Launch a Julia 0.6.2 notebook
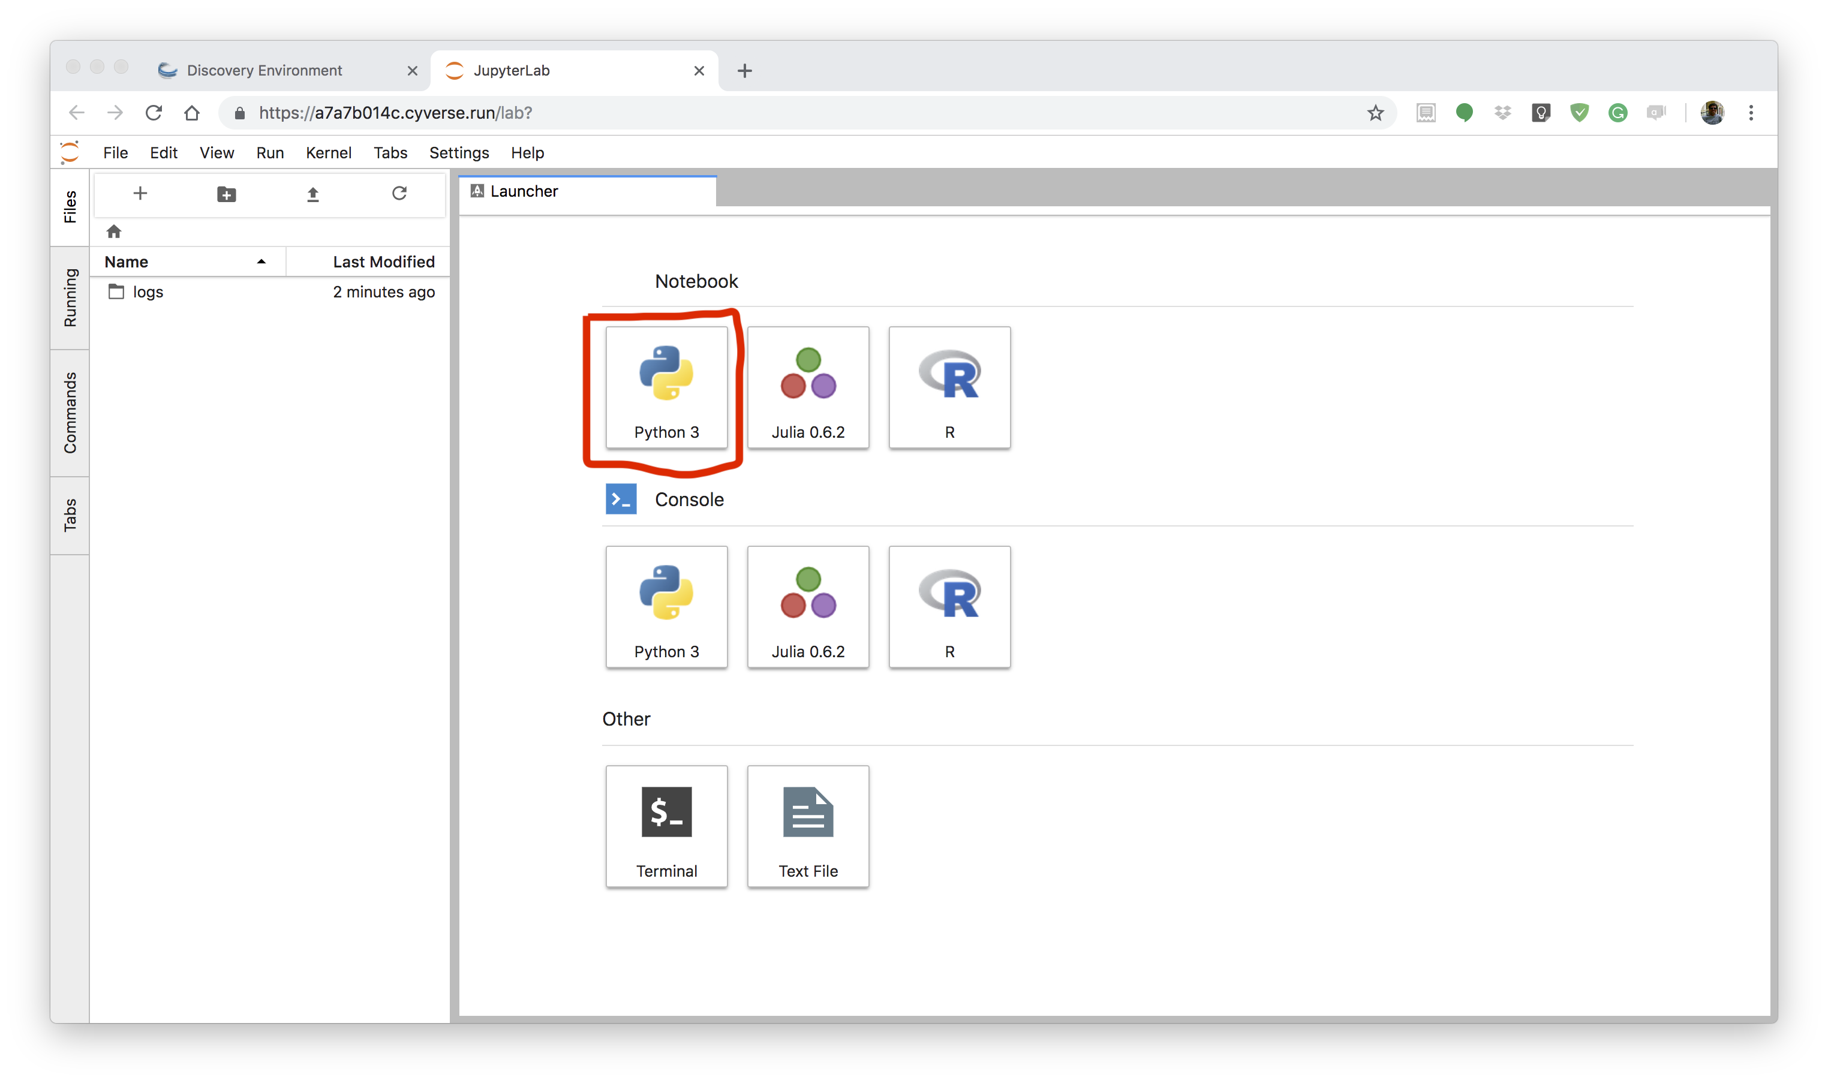 808,387
